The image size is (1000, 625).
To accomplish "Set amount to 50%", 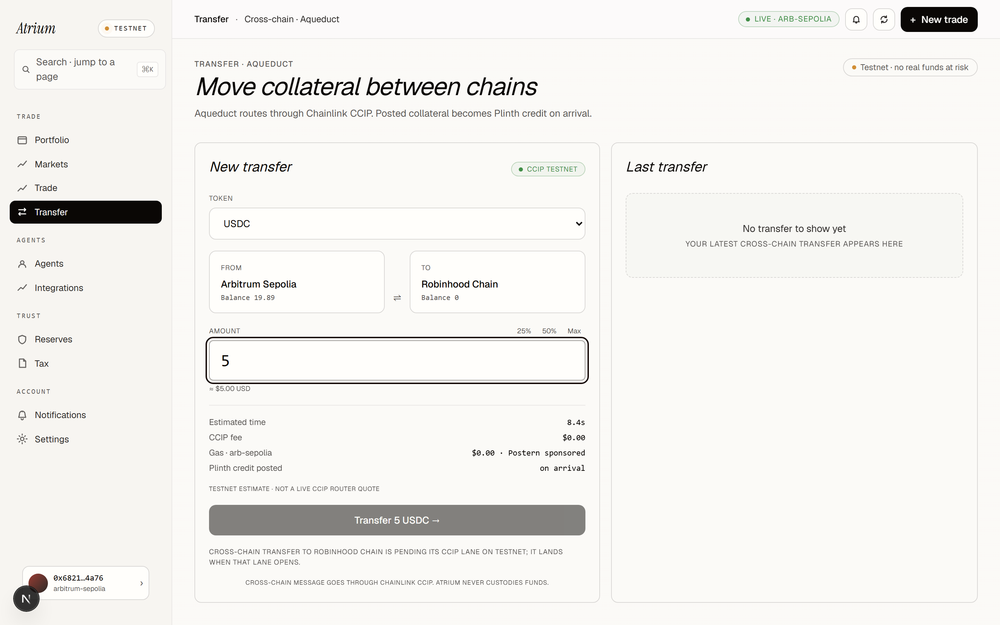I will click(x=549, y=331).
